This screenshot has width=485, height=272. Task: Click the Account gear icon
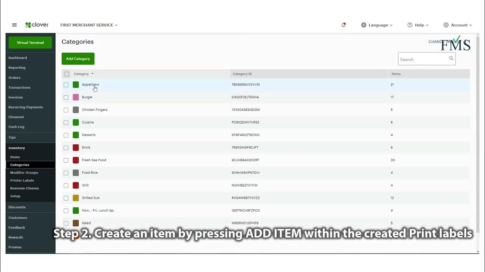(x=446, y=25)
